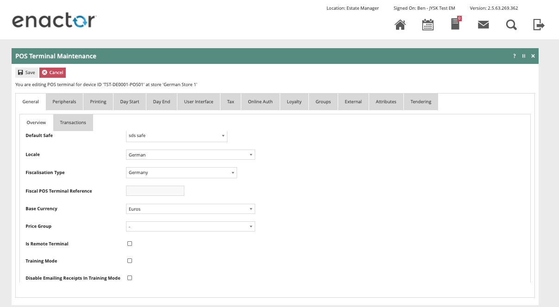Go to the Home icon
Image resolution: width=559 pixels, height=307 pixels.
400,25
